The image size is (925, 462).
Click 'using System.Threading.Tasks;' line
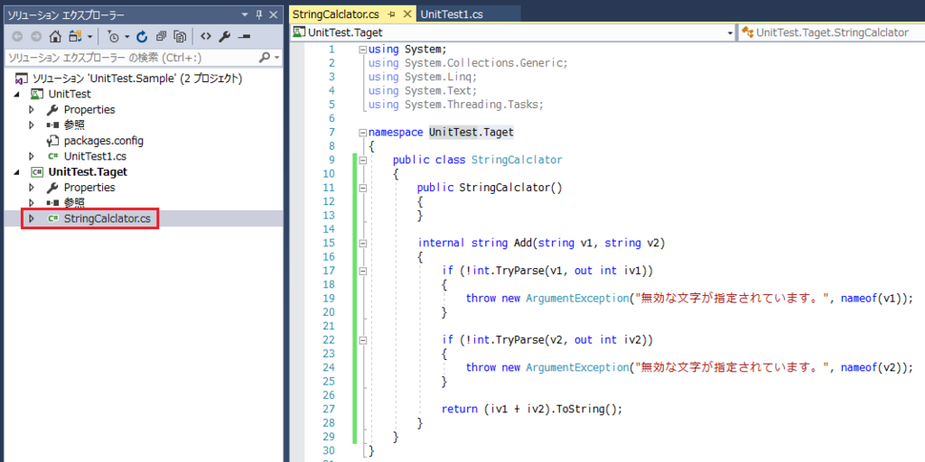click(x=455, y=105)
